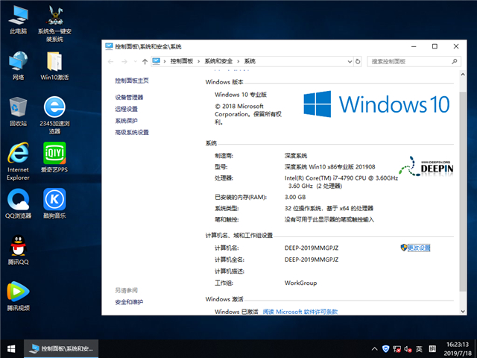Select the 回收站 recycle bin icon
Screen dimensions: 477x358
[18, 111]
